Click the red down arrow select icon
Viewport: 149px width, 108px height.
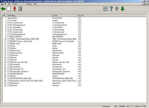[14, 9]
